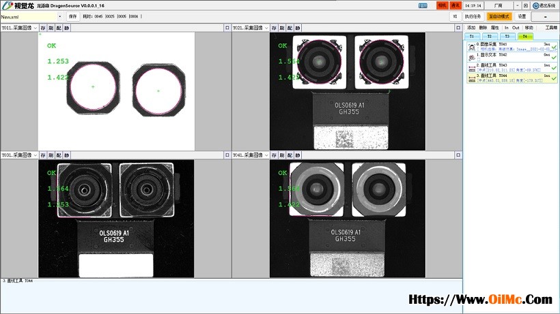The image size is (560, 314).
Task: Click 存 save icon in T011 pane
Action: [43, 28]
